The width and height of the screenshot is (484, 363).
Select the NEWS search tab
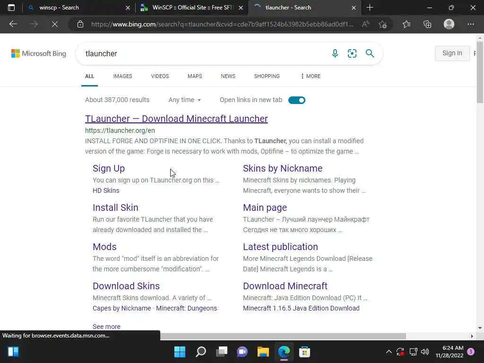[x=228, y=76]
